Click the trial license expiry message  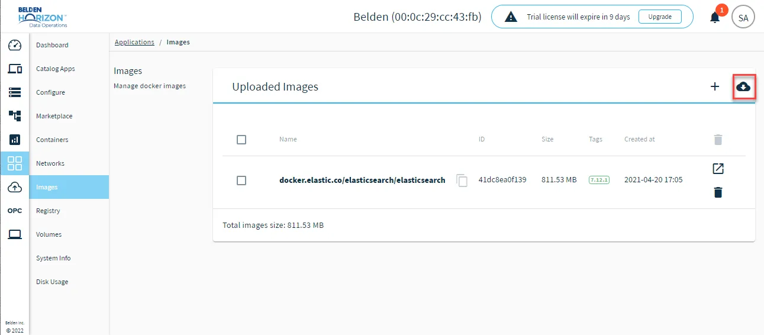tap(579, 17)
